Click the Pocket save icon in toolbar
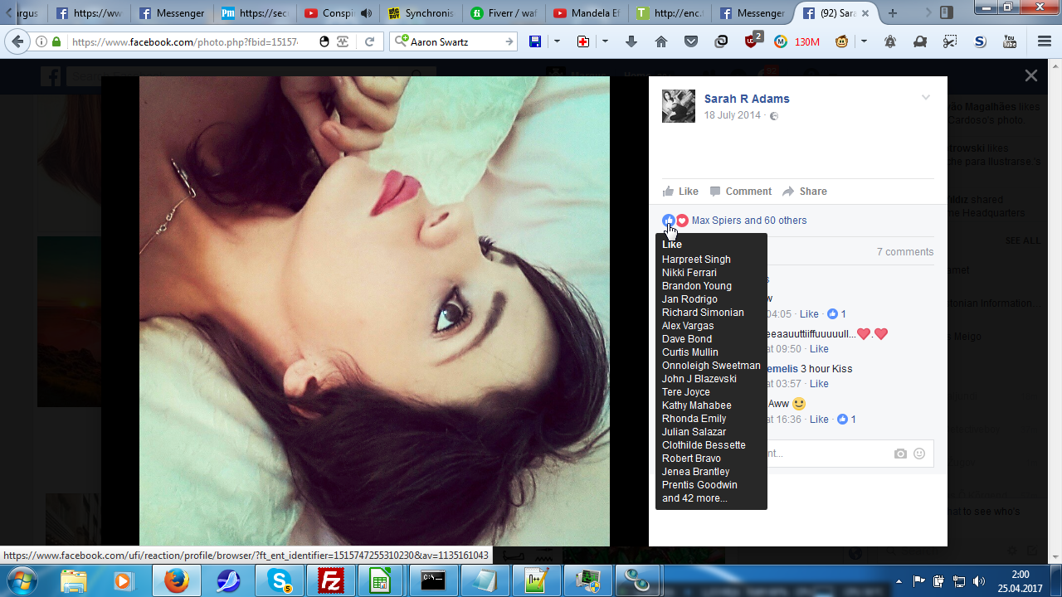This screenshot has height=597, width=1062. pyautogui.click(x=691, y=41)
